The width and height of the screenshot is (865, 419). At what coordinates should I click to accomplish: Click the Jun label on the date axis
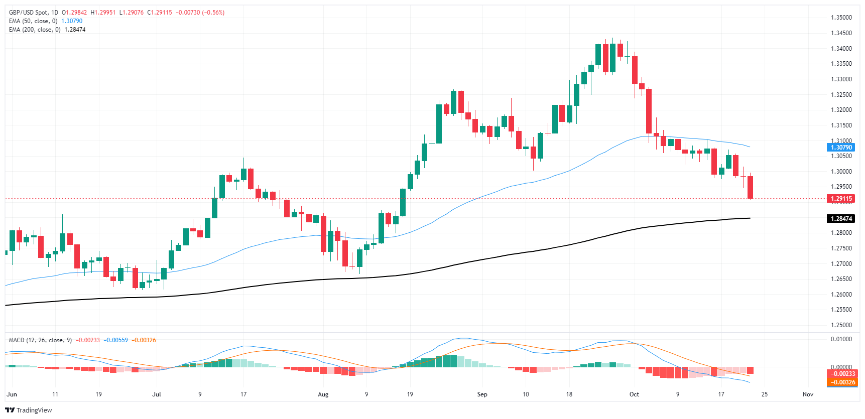coord(12,394)
